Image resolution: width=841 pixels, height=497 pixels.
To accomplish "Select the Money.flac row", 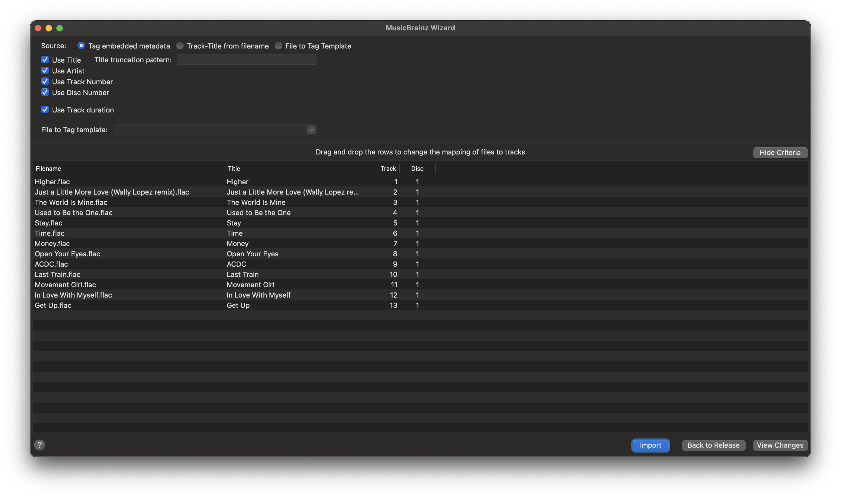I will pyautogui.click(x=420, y=243).
